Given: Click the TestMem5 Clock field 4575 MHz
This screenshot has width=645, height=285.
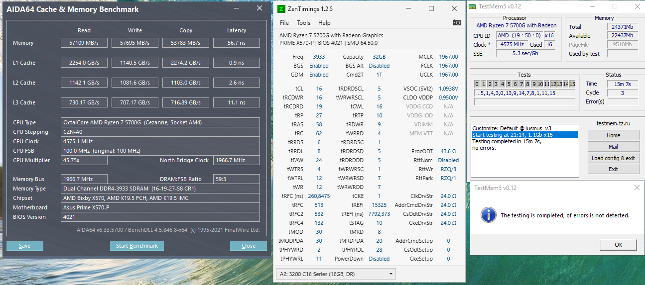Looking at the screenshot, I should (511, 45).
